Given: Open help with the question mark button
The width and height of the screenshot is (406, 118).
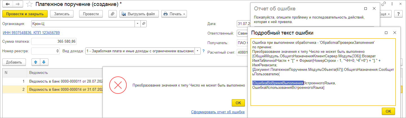Looking at the screenshot, I should (398, 13).
